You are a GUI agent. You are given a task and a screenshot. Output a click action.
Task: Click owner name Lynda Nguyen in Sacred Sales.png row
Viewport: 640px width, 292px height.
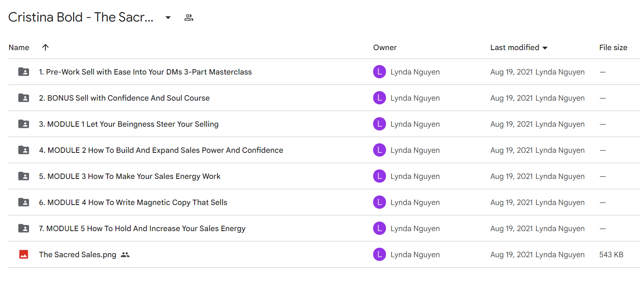tap(415, 255)
